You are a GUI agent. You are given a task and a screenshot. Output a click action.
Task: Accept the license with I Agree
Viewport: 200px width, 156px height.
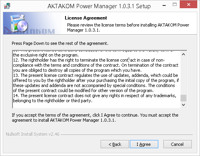tap(144, 144)
